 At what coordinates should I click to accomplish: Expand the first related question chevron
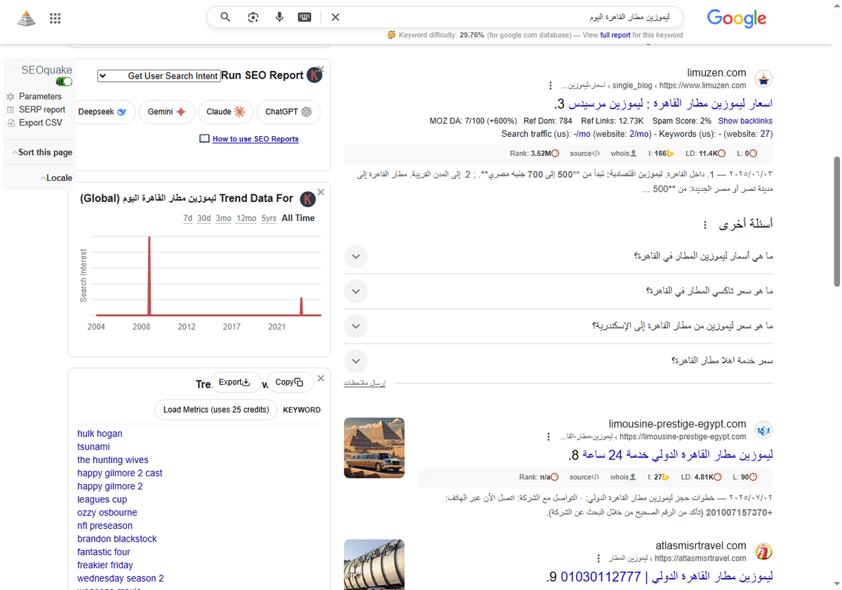click(x=356, y=256)
